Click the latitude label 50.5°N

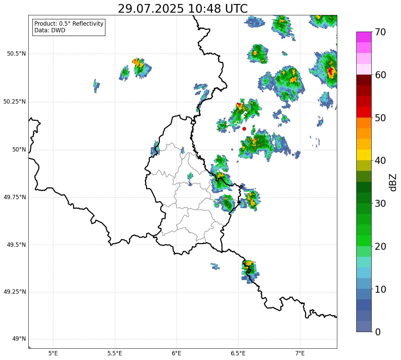coord(16,54)
